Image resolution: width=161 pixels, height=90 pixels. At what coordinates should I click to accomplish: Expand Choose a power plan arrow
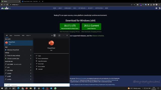(x=31, y=58)
